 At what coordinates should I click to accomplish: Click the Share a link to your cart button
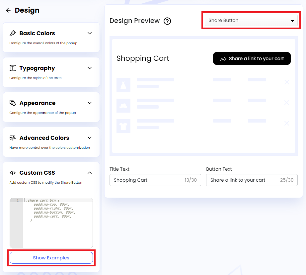[x=252, y=58]
